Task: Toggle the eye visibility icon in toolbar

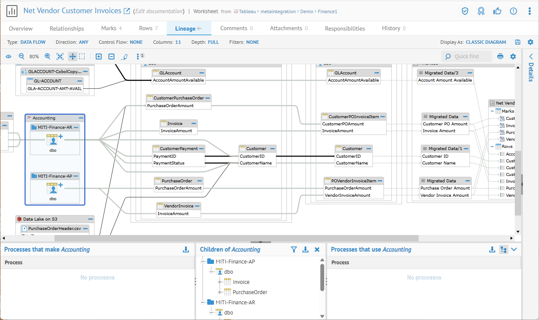Action: click(9, 57)
